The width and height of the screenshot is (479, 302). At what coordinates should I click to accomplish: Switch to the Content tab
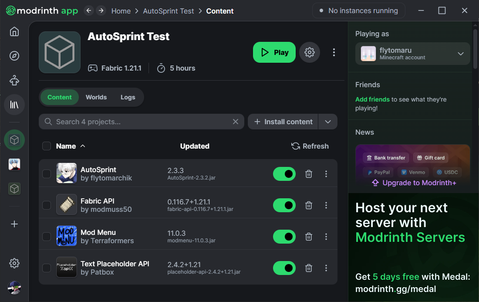(59, 97)
